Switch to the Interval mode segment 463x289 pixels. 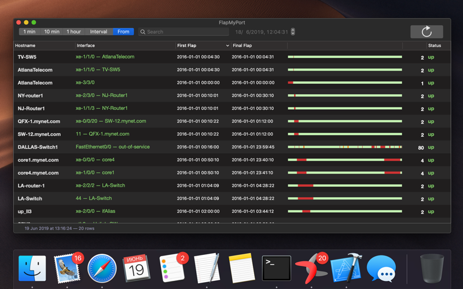(x=98, y=32)
